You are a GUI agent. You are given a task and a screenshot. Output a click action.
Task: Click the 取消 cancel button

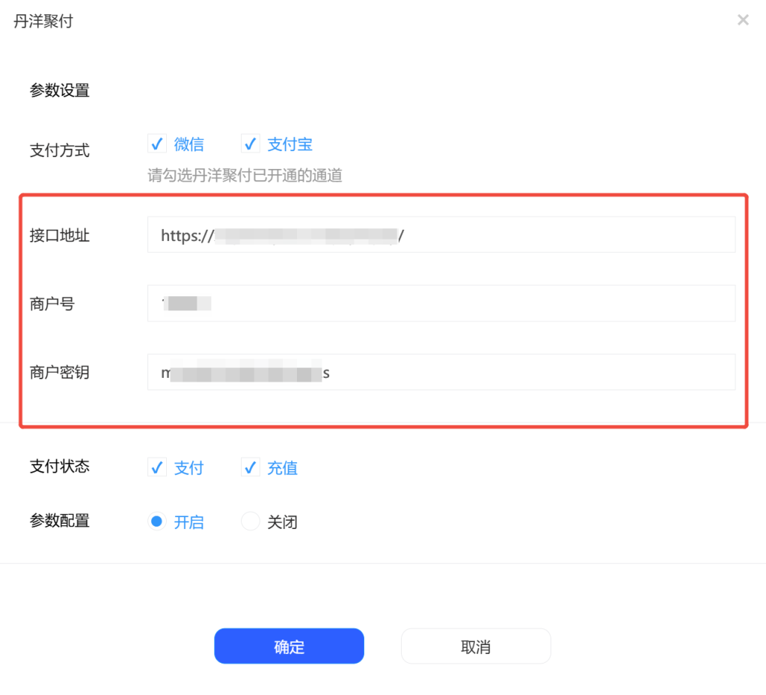click(x=476, y=645)
